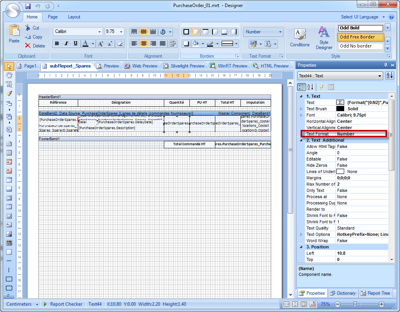
Task: Apply the Odd No border style
Action: pyautogui.click(x=360, y=46)
